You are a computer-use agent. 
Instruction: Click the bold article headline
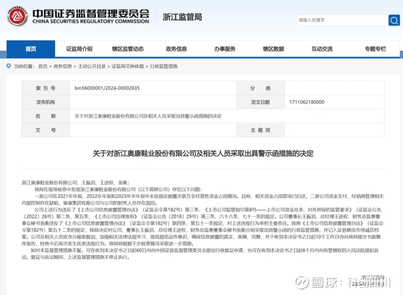203,153
